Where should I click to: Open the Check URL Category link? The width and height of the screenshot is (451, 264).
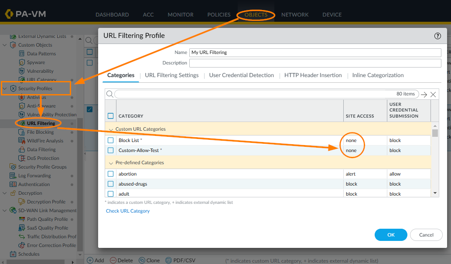(128, 211)
